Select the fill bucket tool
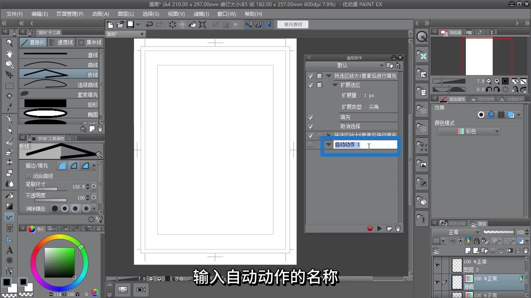The width and height of the screenshot is (531, 298). [x=10, y=195]
